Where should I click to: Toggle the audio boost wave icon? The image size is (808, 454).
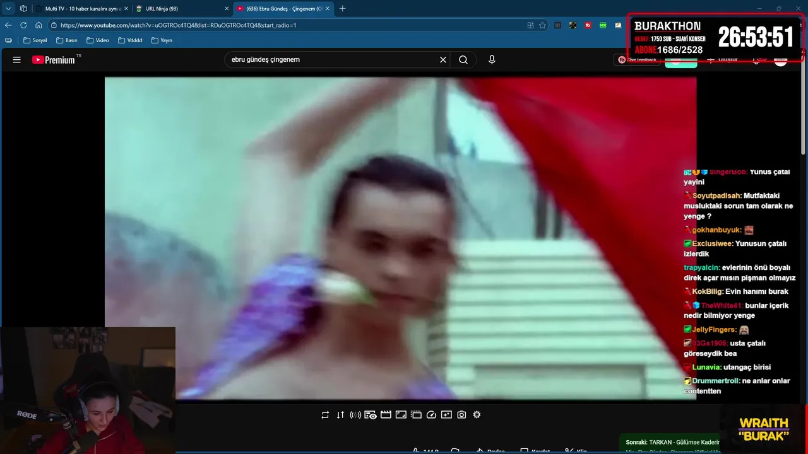(355, 415)
